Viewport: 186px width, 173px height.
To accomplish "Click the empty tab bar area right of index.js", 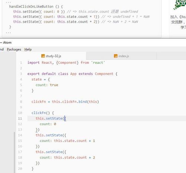I will click(x=171, y=56).
